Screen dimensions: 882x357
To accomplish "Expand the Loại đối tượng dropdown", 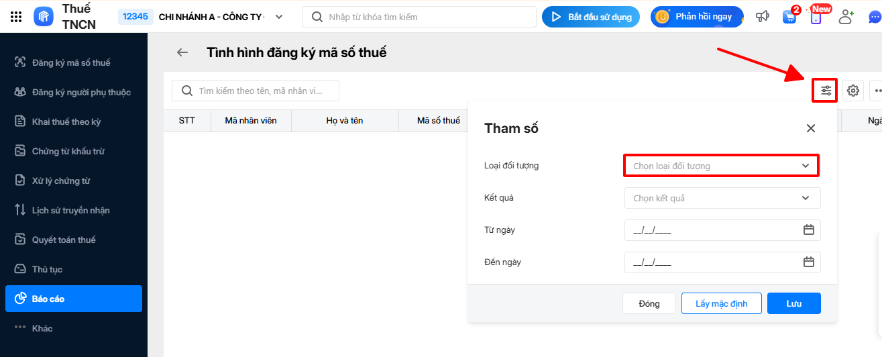I will pyautogui.click(x=721, y=166).
